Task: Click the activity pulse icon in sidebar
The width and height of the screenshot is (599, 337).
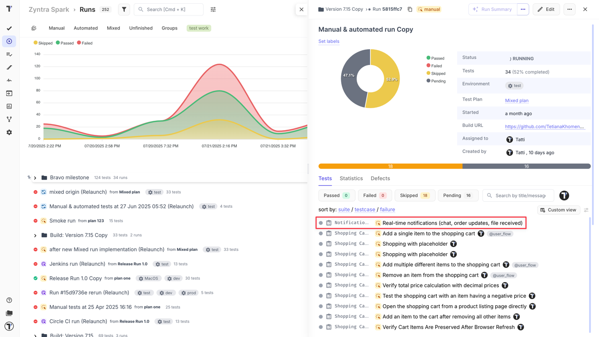Action: [x=9, y=80]
